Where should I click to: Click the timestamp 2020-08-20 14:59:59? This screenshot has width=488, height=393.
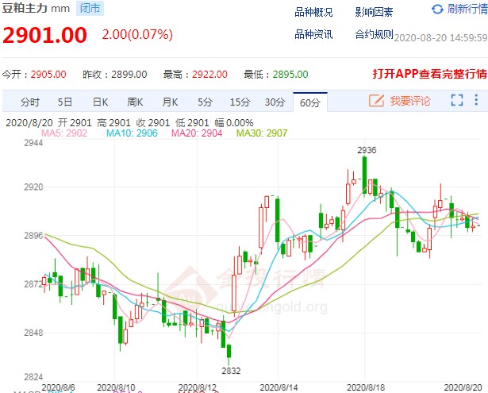click(x=440, y=37)
